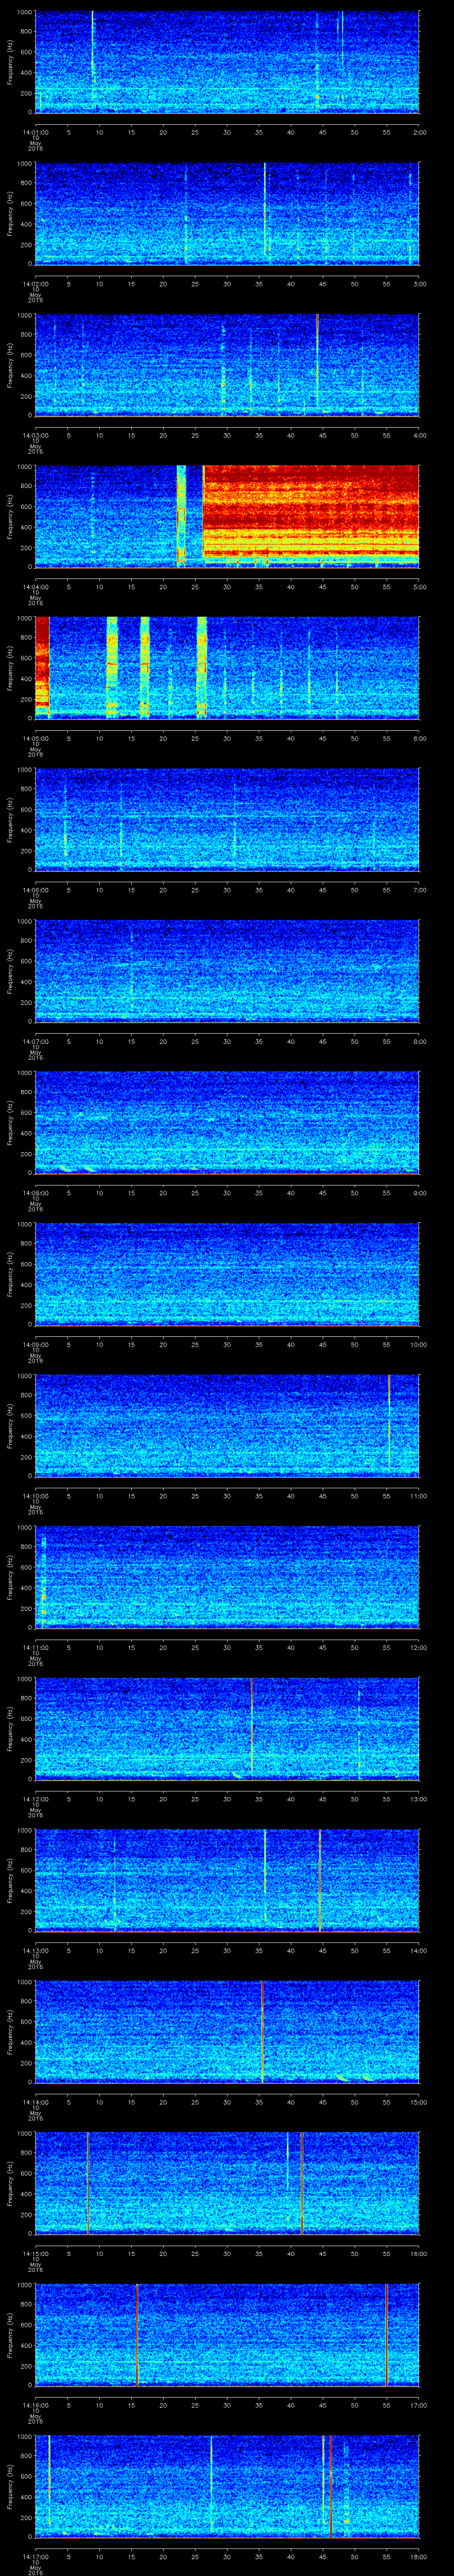Click the 2:00 end time label
This screenshot has width=454, height=2576.
point(419,131)
